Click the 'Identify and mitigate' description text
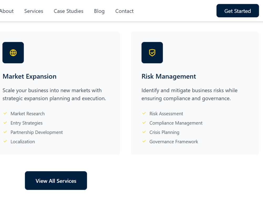Viewport: 263px width, 197px height. pos(190,94)
